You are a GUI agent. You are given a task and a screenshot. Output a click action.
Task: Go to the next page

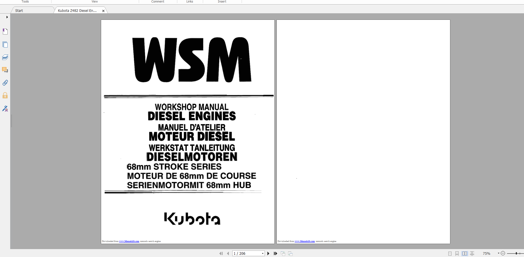268,254
